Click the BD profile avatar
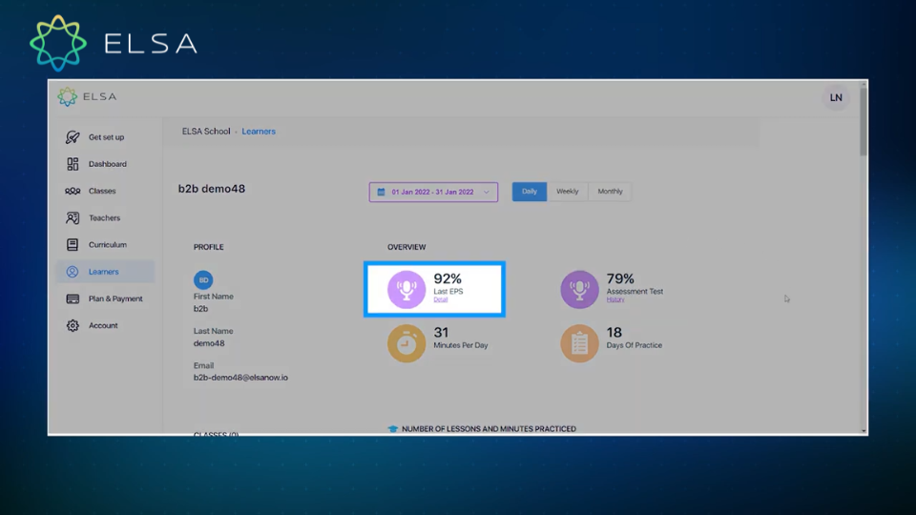The width and height of the screenshot is (916, 515). click(x=203, y=279)
